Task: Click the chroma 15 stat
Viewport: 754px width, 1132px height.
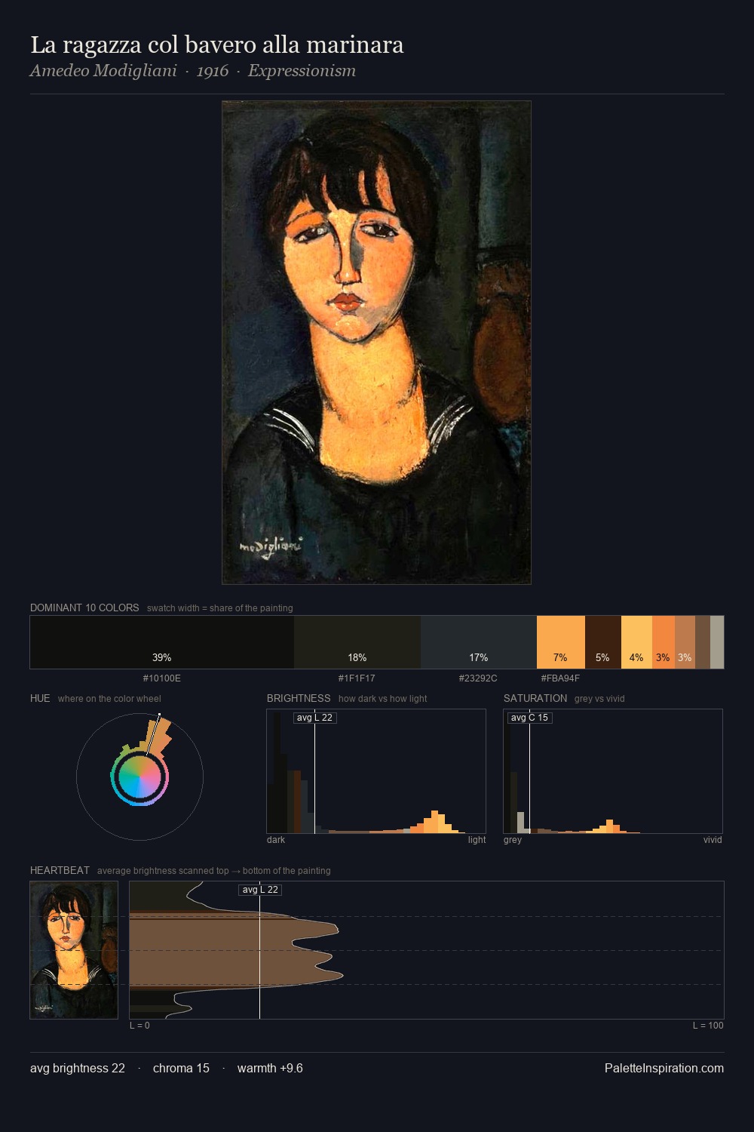Action: click(x=181, y=1068)
